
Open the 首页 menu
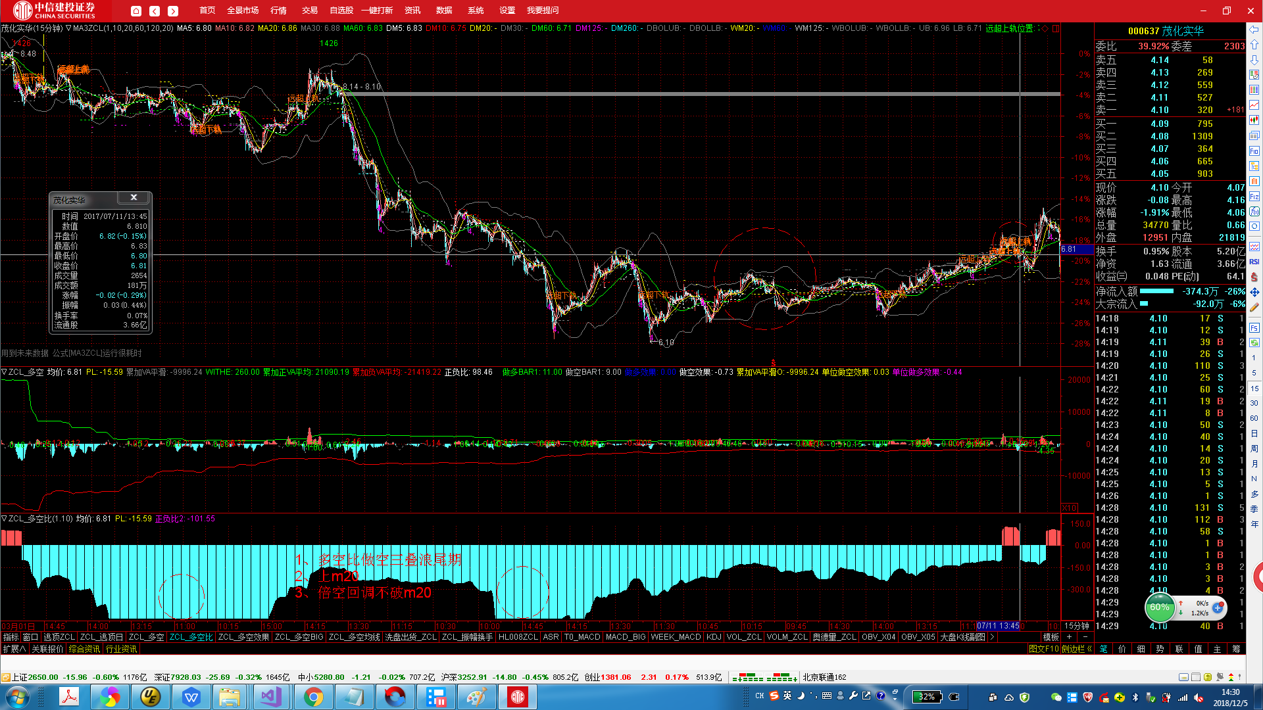[207, 11]
